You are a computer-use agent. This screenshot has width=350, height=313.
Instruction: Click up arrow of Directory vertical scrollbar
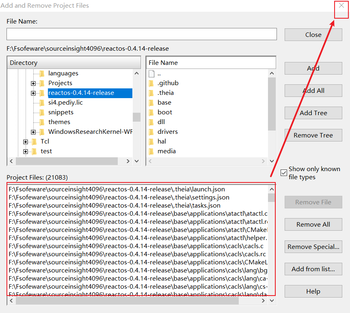tap(136, 73)
